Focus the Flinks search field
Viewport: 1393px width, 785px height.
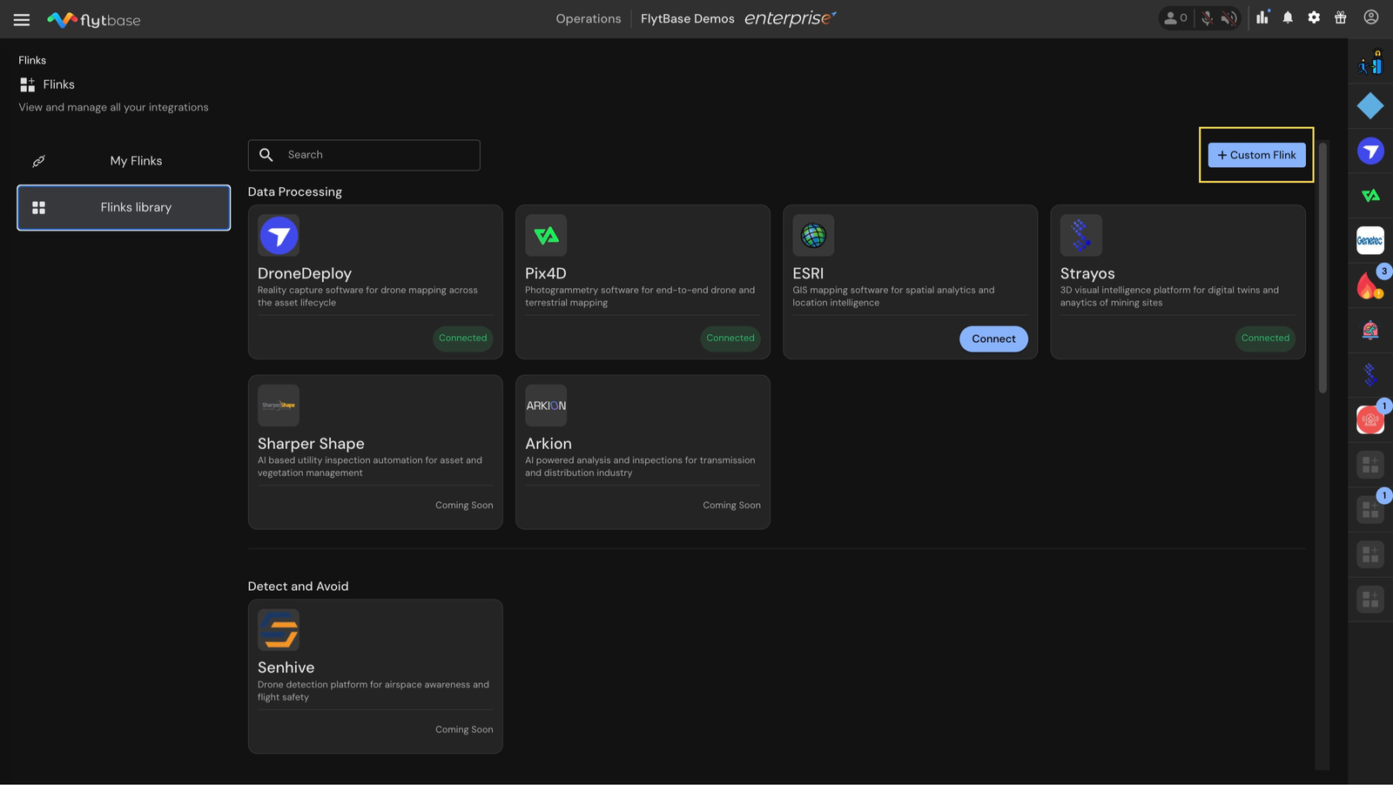364,155
